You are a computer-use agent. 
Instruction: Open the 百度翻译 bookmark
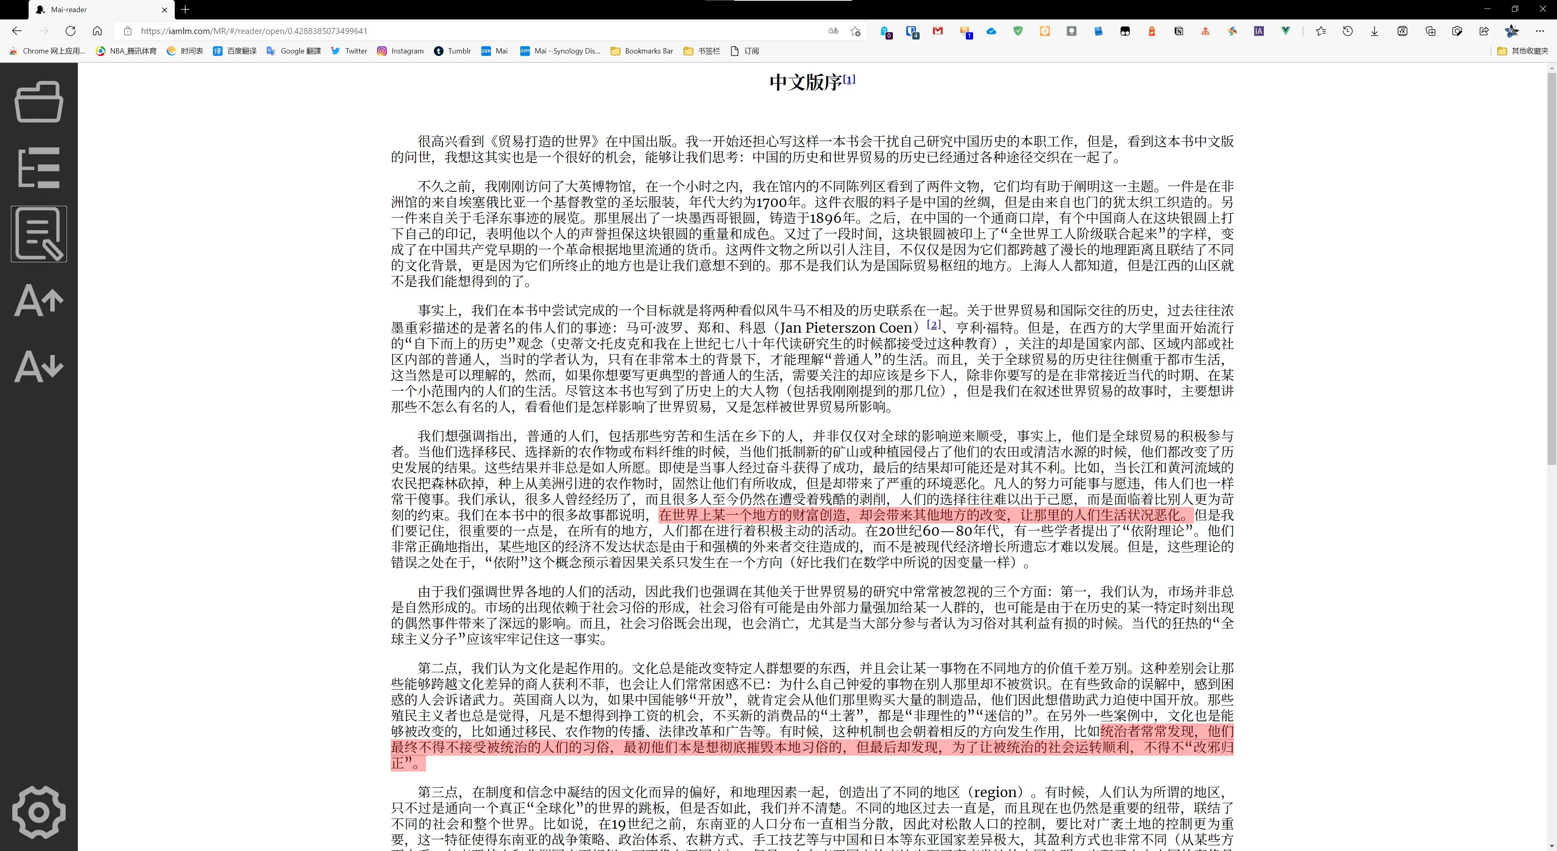point(234,51)
